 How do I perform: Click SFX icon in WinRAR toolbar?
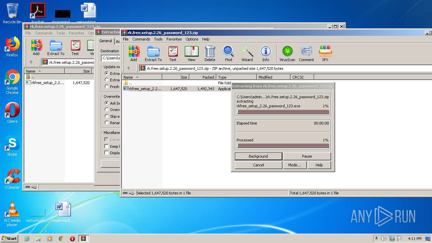point(325,54)
